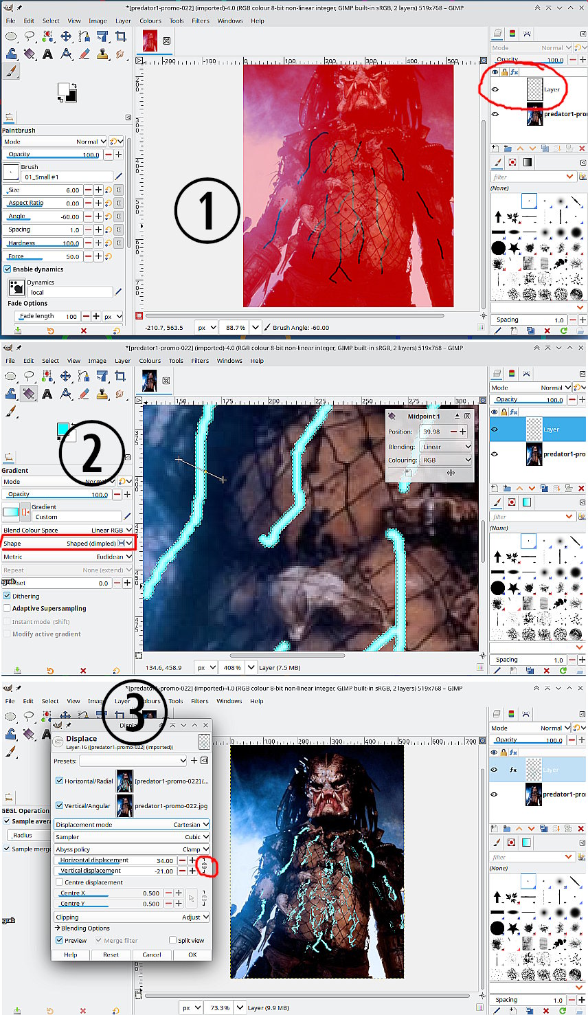Open Paintbrush Mode 'Normal' dropdown
588x1015 pixels.
pos(55,142)
